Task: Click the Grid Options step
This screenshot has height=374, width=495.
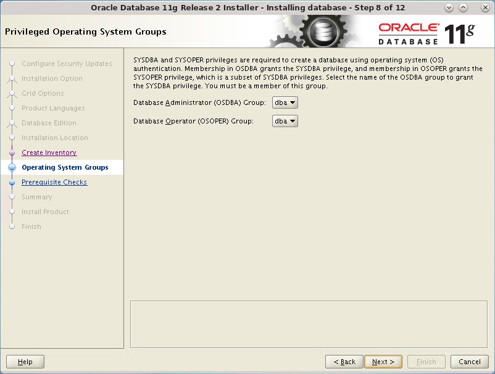Action: [x=43, y=93]
